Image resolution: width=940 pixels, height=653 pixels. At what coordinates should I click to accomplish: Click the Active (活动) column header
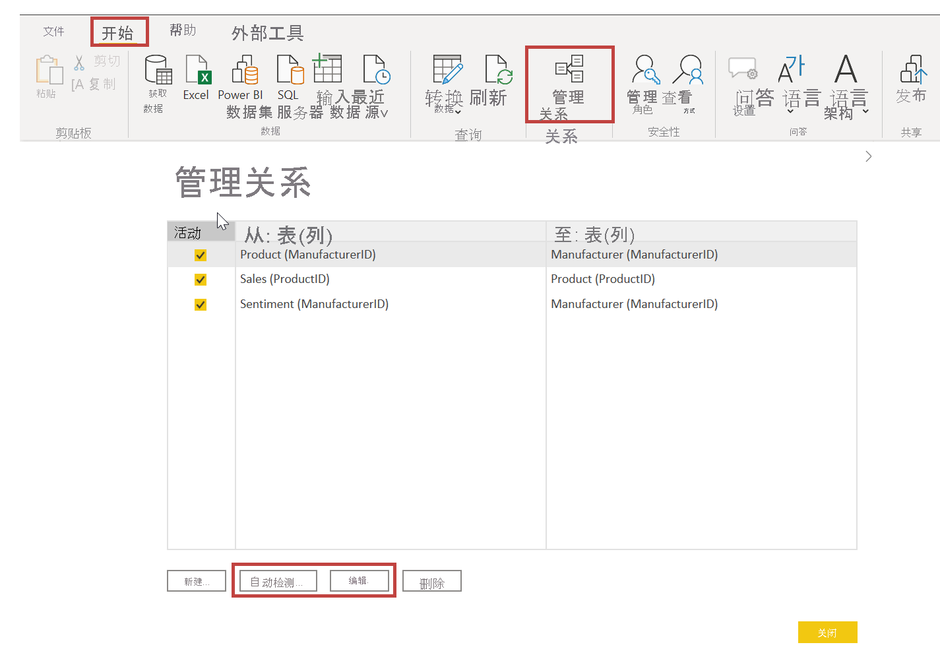coord(201,232)
